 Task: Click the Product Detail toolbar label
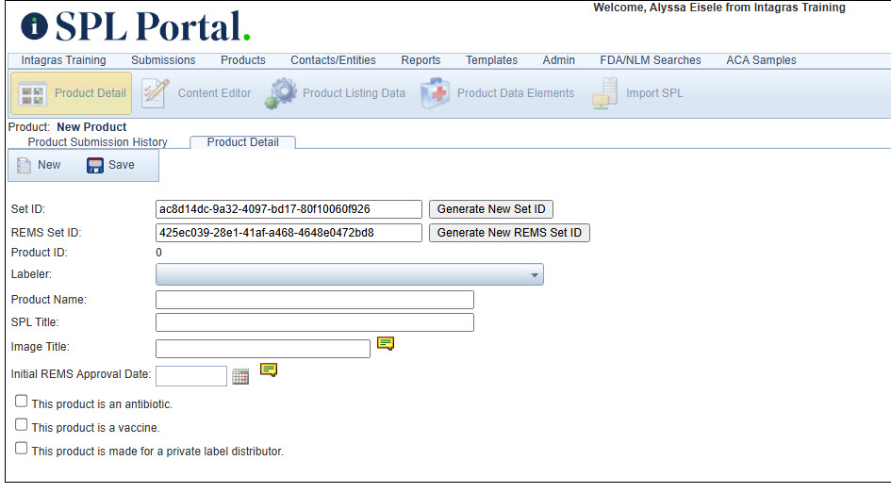91,93
